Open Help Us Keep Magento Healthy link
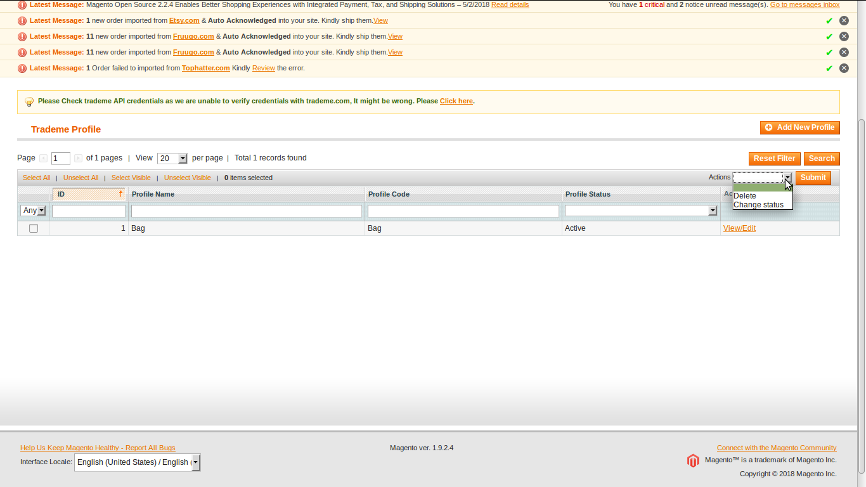The width and height of the screenshot is (866, 487). pos(98,448)
